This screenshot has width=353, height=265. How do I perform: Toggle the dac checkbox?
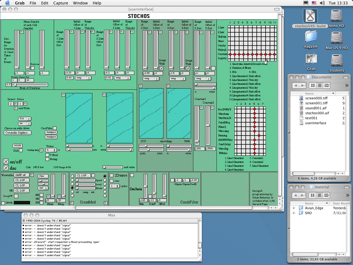pos(6,168)
